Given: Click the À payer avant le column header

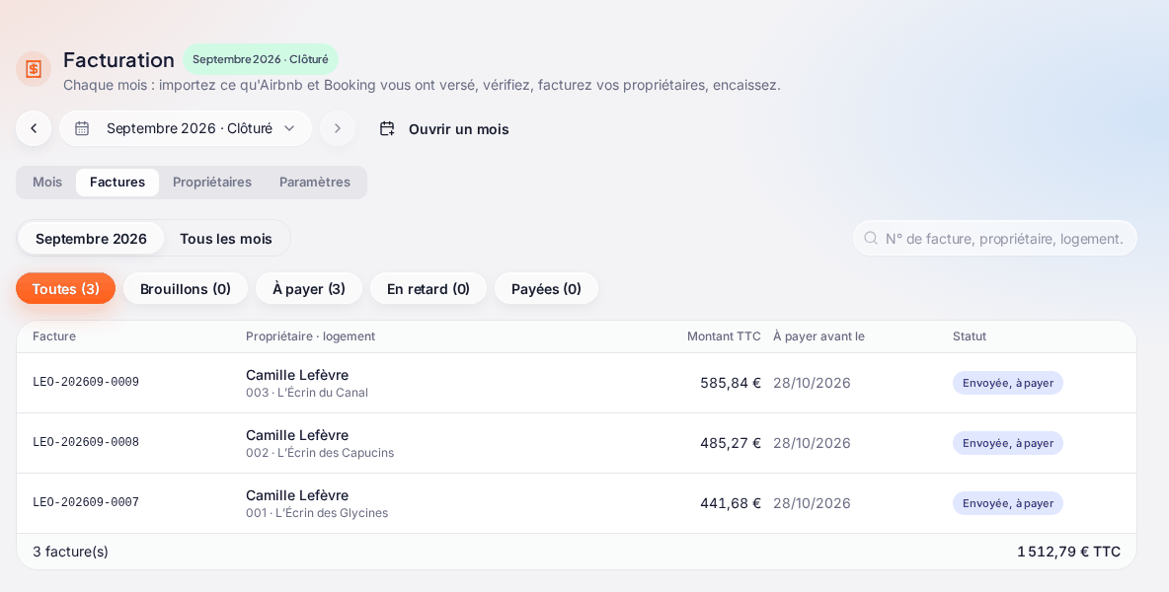Looking at the screenshot, I should tap(818, 336).
